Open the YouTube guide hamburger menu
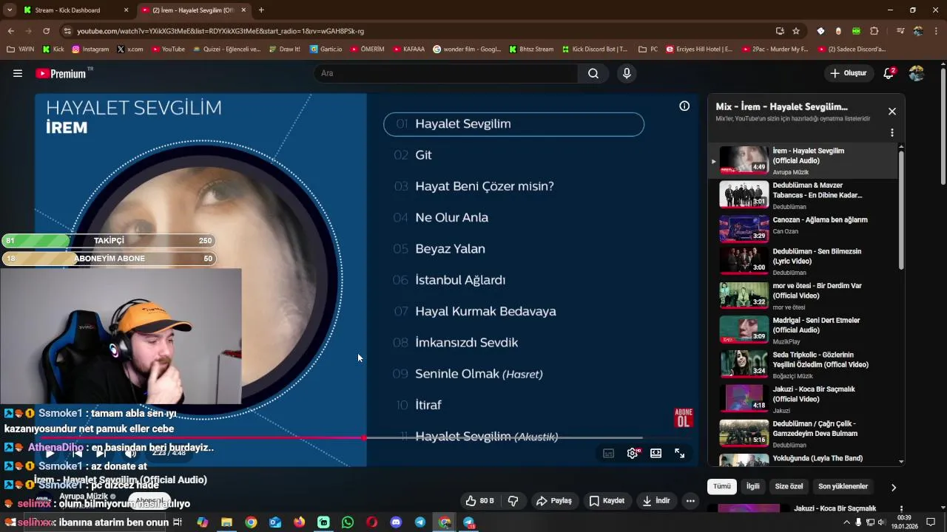 pyautogui.click(x=18, y=73)
